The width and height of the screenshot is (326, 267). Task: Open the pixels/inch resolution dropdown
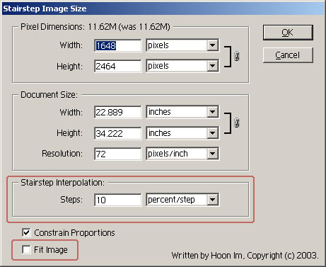point(182,154)
